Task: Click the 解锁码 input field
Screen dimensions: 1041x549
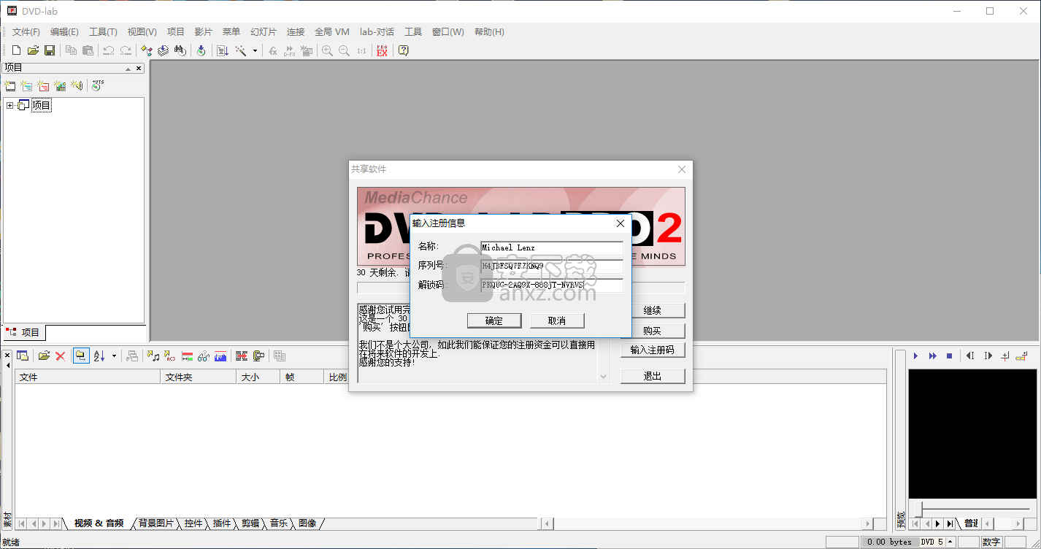Action: [552, 285]
